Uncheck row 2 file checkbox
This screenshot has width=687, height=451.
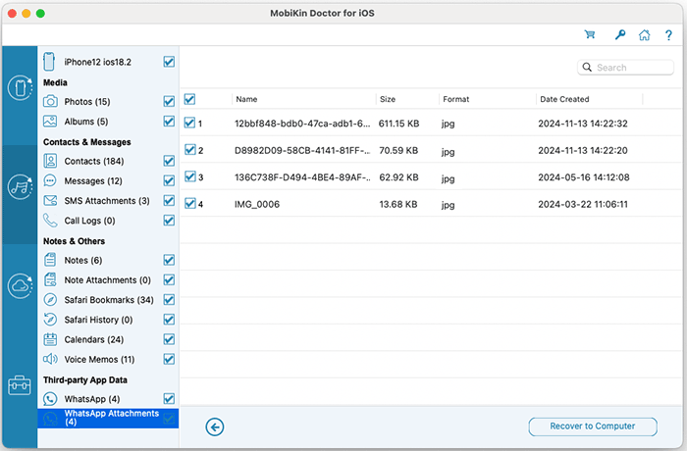point(189,150)
